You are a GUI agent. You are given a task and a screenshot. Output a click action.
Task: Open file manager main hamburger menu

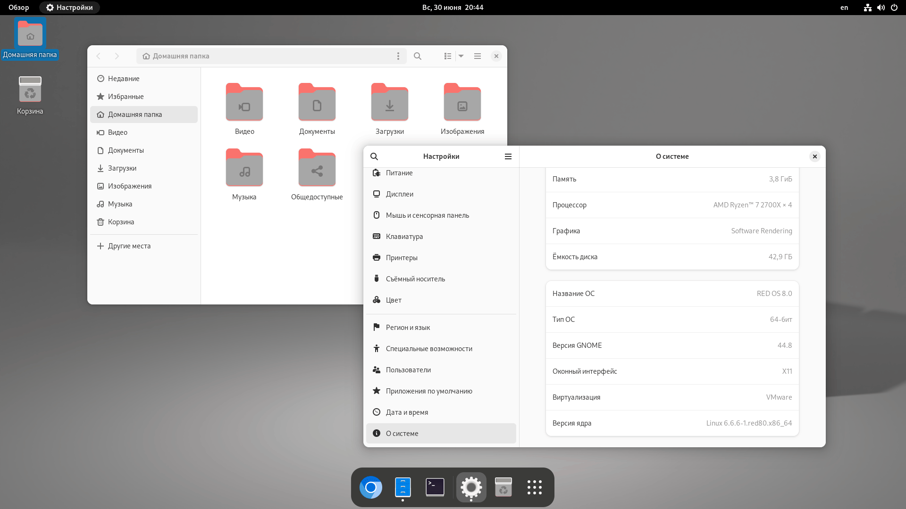[x=478, y=56]
